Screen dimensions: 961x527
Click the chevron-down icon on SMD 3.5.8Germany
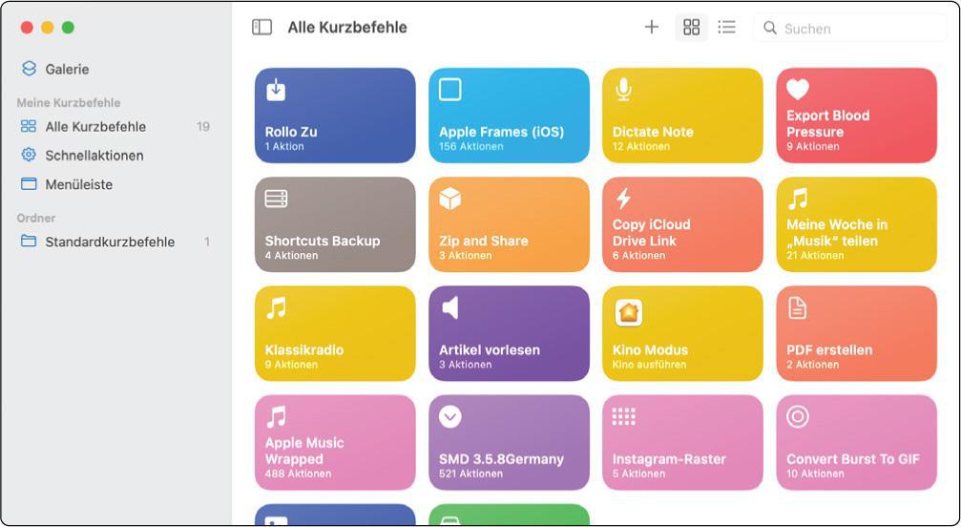click(x=449, y=416)
